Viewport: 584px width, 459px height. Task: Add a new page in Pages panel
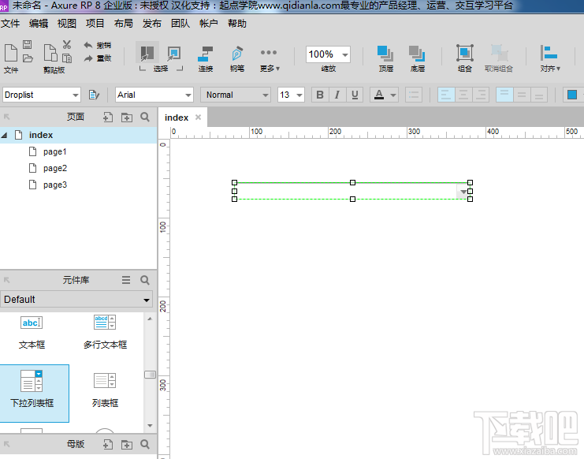108,118
